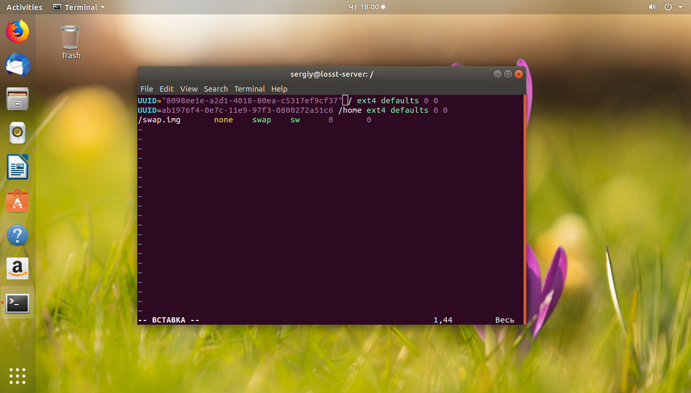Click the cursor position '1,44'
Image resolution: width=691 pixels, height=393 pixels.
(x=443, y=320)
